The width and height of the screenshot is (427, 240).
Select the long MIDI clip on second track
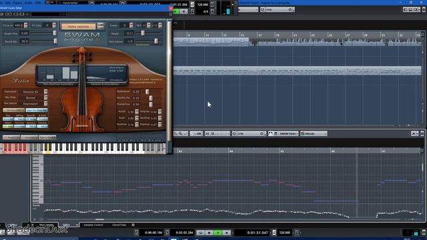pos(298,71)
